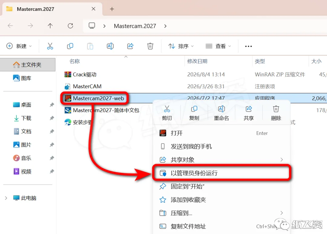The height and width of the screenshot is (234, 327).
Task: Open the 排序 sort dropdown
Action: [181, 46]
